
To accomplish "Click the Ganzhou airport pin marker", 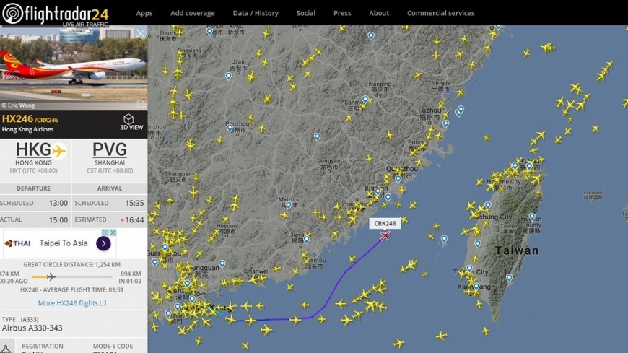I will pos(230,128).
